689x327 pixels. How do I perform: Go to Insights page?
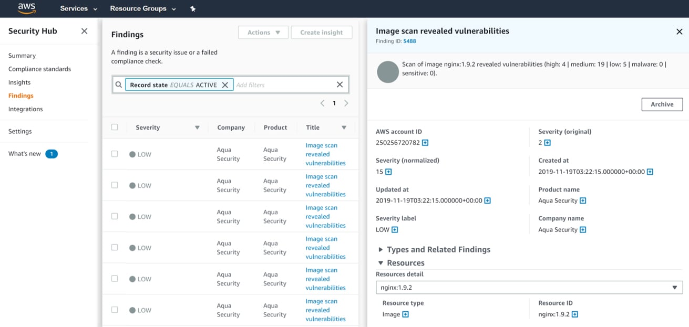click(19, 82)
